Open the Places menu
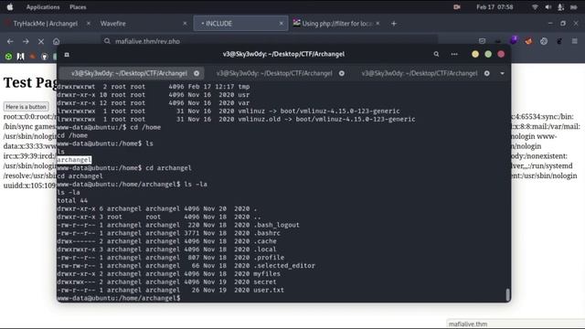The width and height of the screenshot is (585, 329). (x=78, y=7)
